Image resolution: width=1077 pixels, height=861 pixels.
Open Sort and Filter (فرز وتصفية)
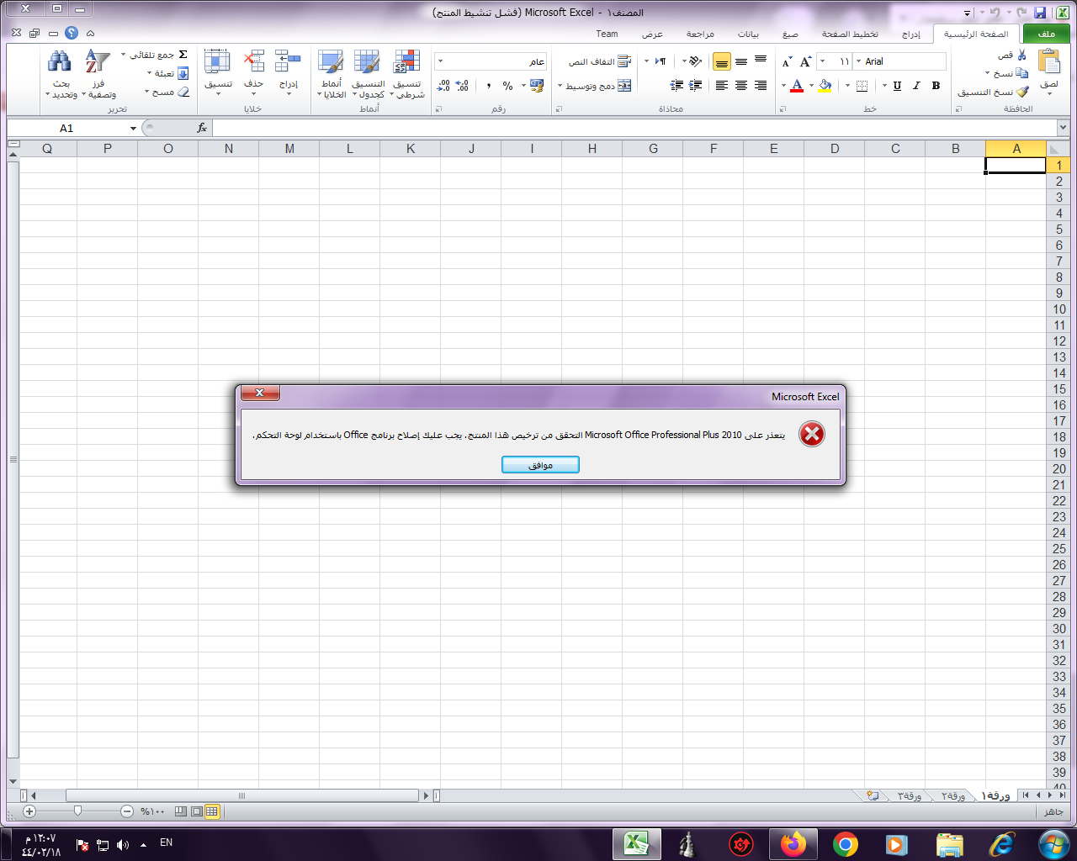(98, 75)
